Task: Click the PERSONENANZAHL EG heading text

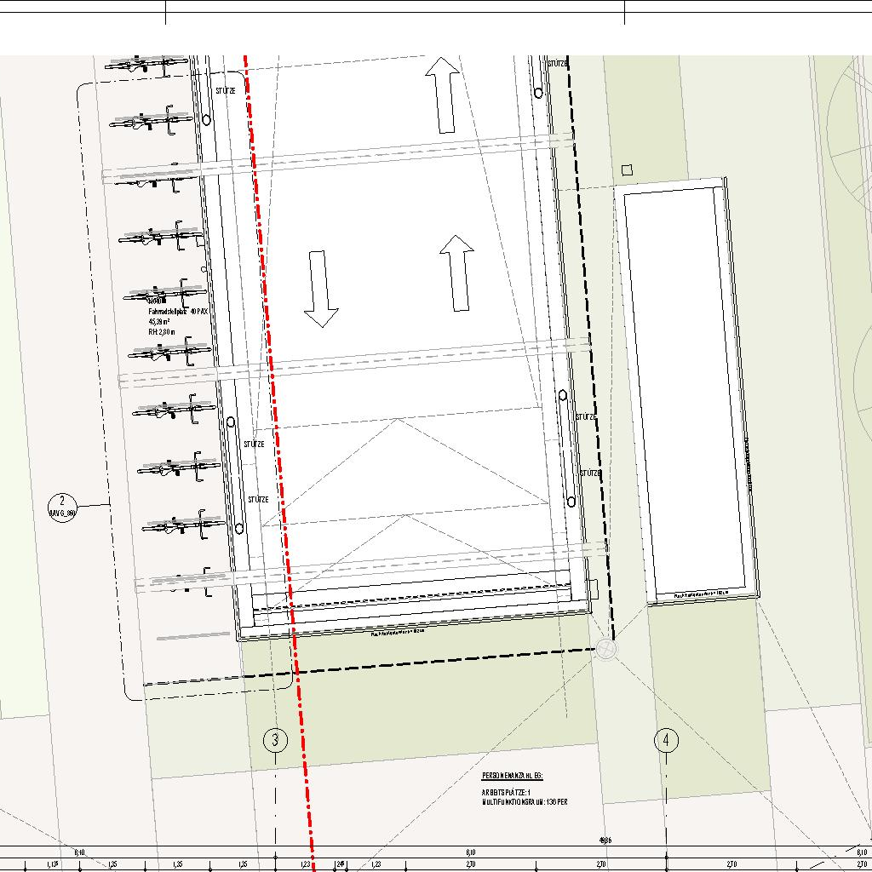Action: (x=512, y=776)
